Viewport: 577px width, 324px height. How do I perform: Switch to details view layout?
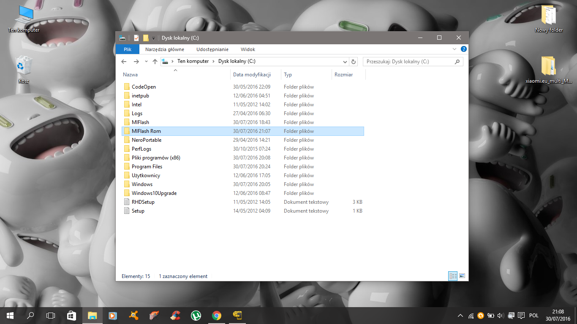tap(453, 276)
